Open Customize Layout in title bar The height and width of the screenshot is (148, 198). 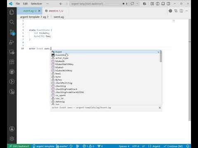(x=152, y=4)
